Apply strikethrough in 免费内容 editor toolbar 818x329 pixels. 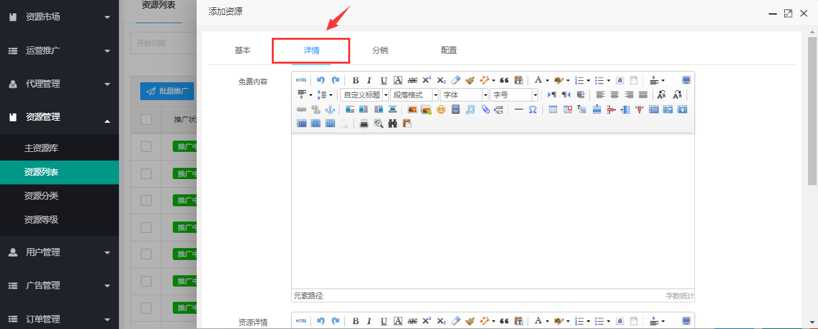click(413, 80)
